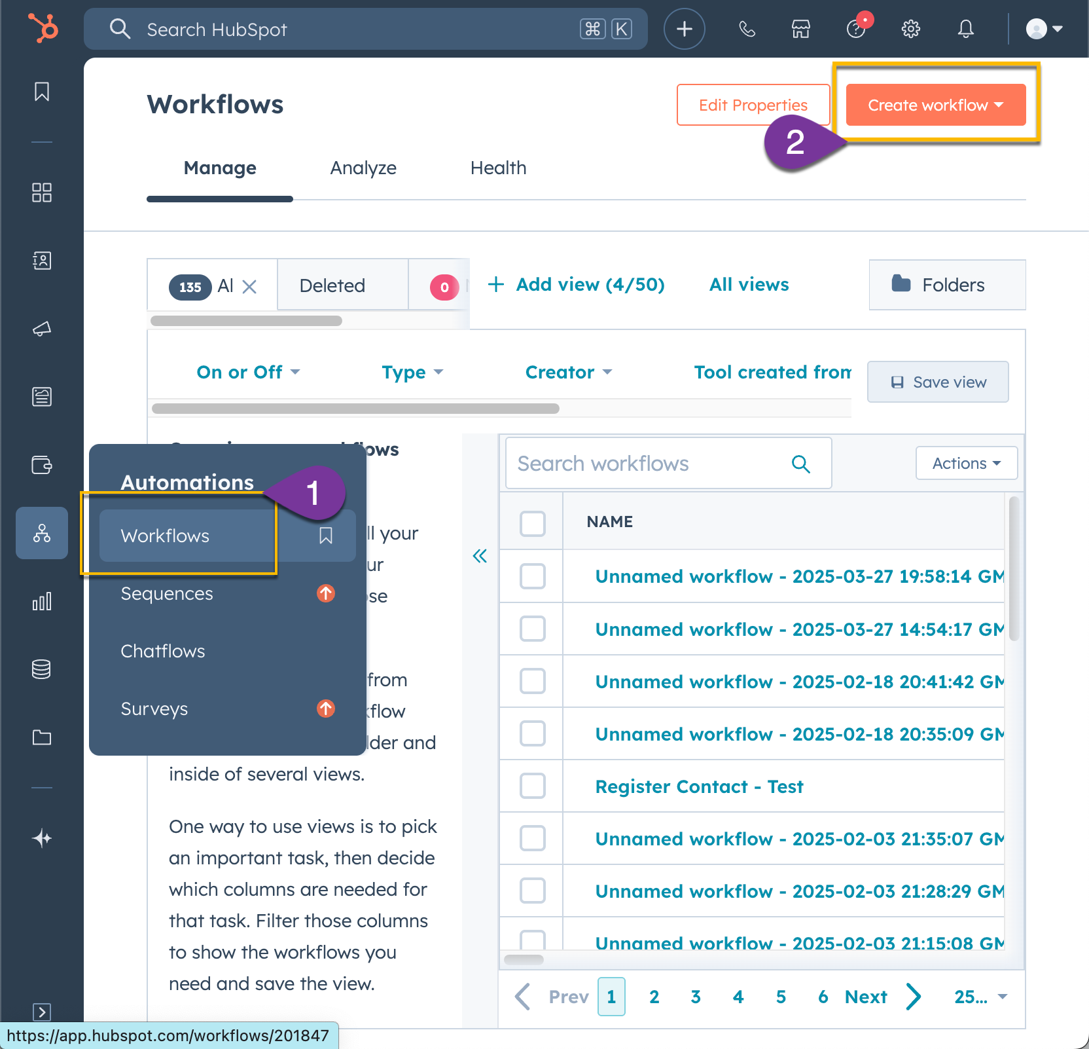Open the calling phone icon
This screenshot has height=1049, width=1089.
tap(747, 29)
